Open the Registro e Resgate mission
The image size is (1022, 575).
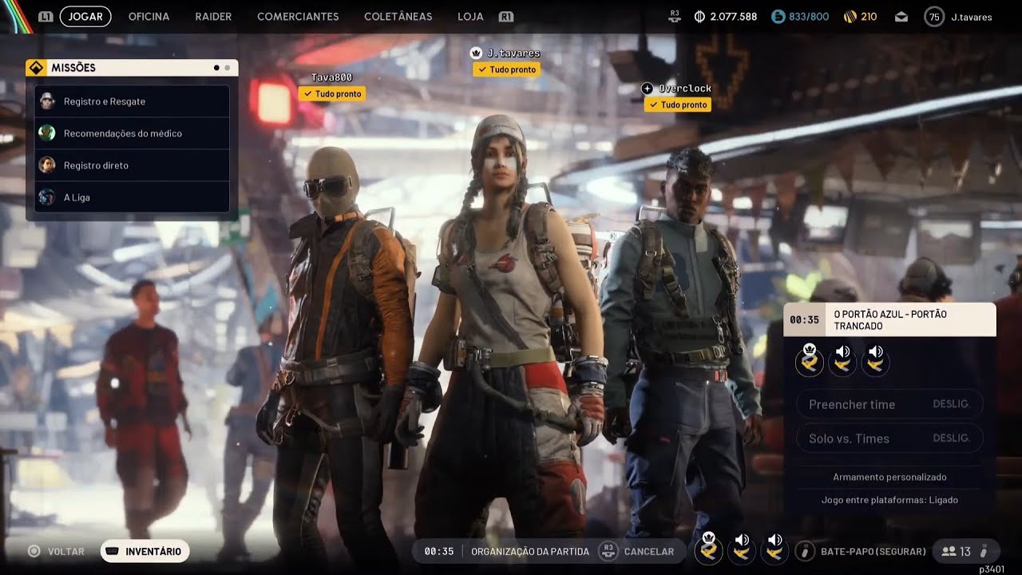[x=132, y=101]
